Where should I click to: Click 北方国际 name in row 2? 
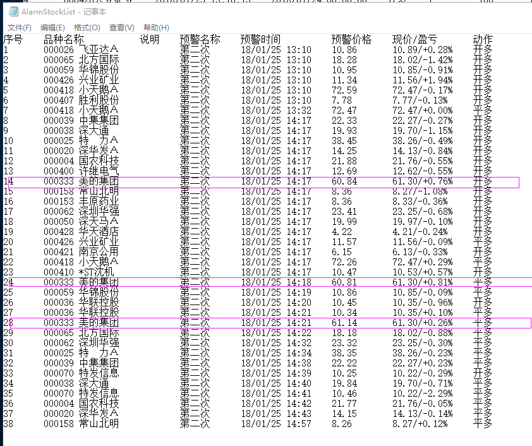(x=99, y=59)
